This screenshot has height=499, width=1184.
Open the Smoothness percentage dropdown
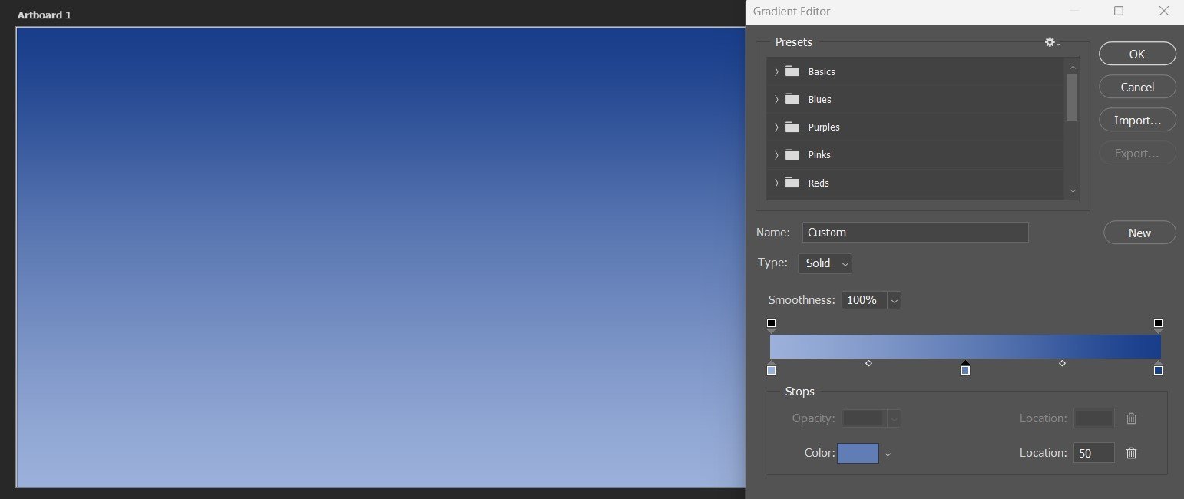(x=894, y=300)
